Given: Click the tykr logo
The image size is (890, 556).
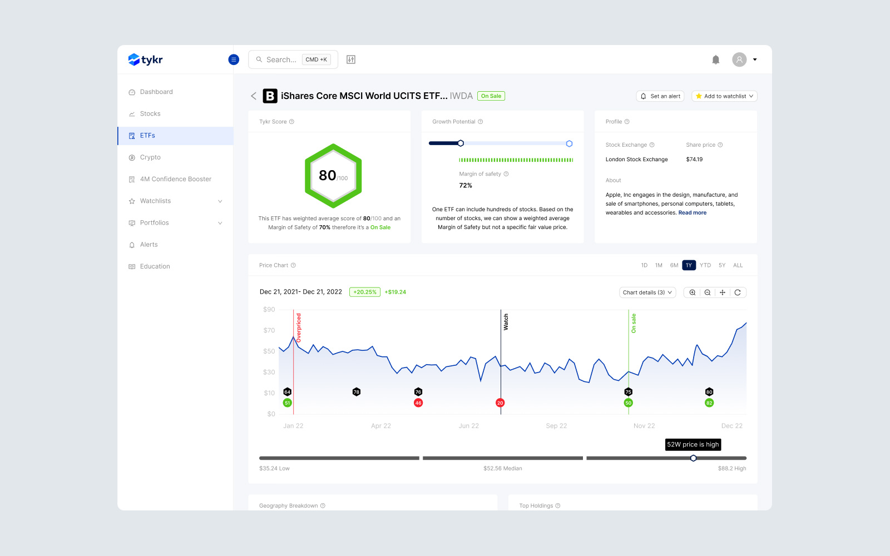Looking at the screenshot, I should 145,59.
